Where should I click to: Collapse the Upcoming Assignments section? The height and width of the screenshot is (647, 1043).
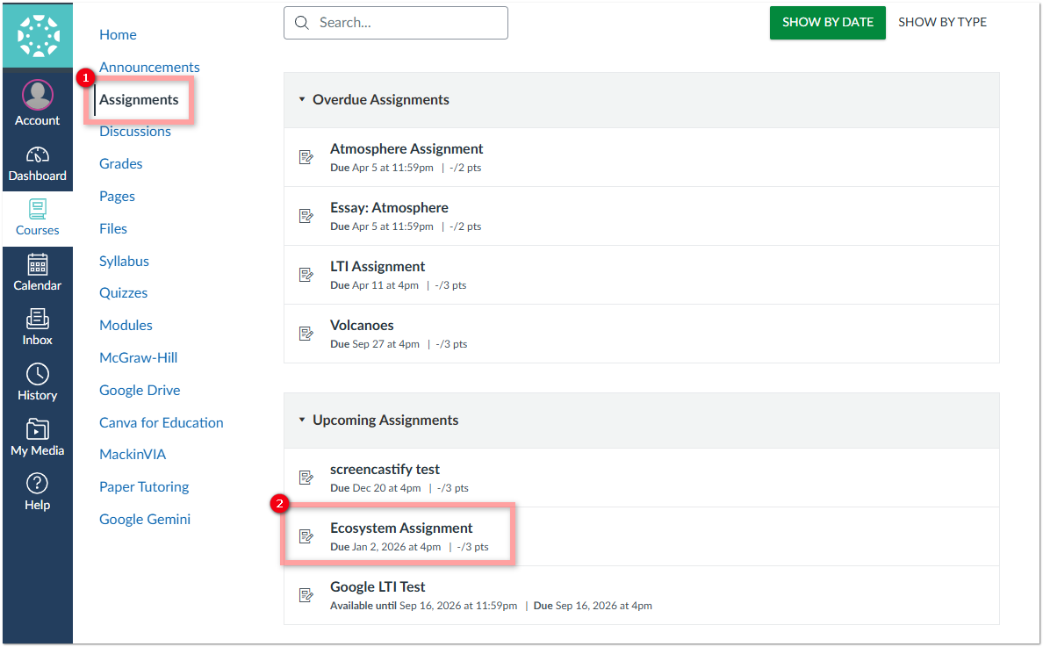tap(303, 420)
